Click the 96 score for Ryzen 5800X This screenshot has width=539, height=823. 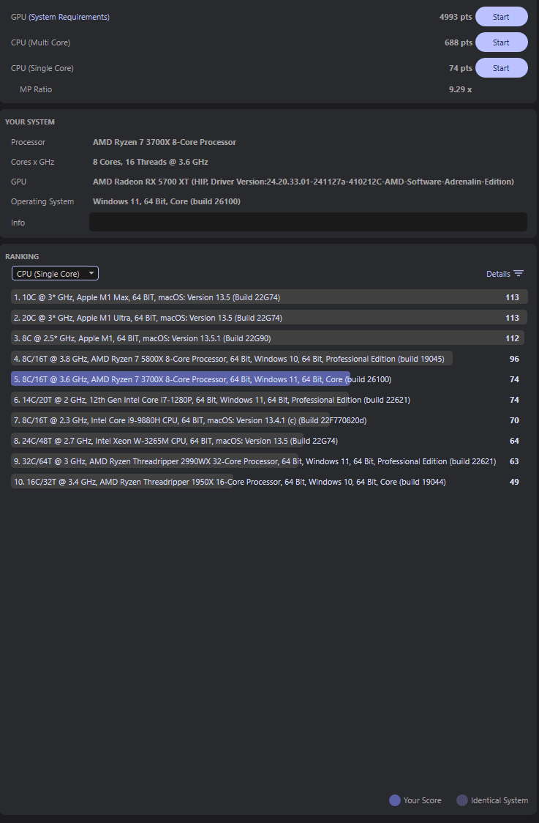[x=514, y=359]
